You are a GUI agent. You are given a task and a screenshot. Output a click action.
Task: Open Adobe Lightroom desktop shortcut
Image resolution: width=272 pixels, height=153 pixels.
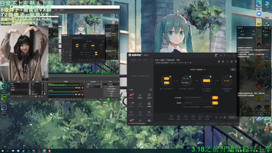pos(4,108)
